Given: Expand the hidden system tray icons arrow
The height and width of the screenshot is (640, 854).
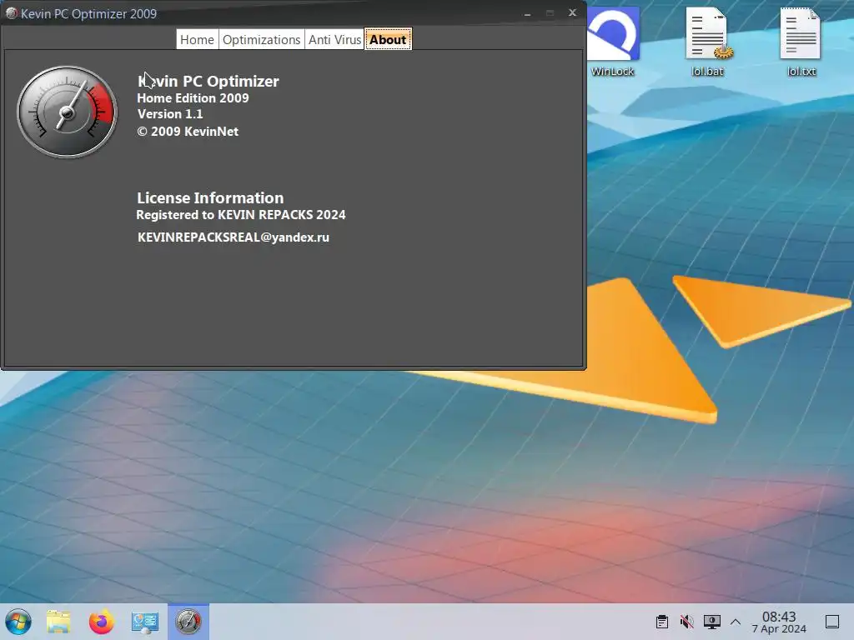Looking at the screenshot, I should (x=736, y=622).
